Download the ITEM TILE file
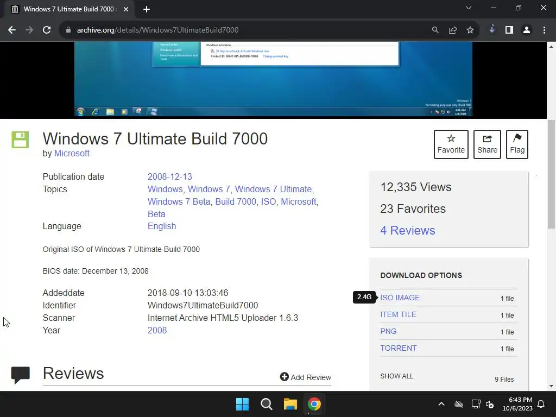 pyautogui.click(x=398, y=314)
